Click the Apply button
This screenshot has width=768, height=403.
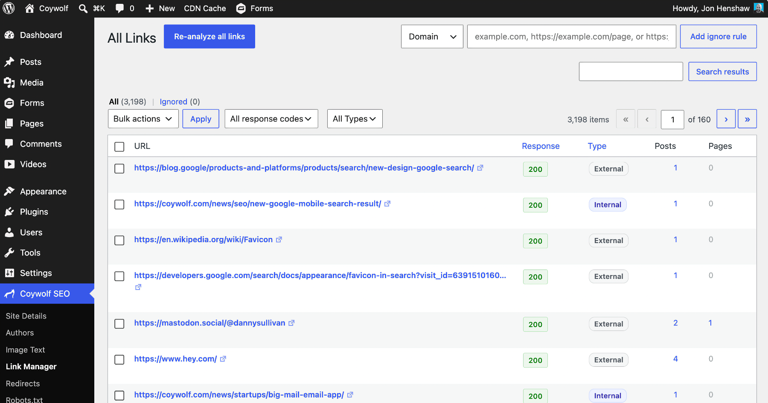pyautogui.click(x=201, y=119)
